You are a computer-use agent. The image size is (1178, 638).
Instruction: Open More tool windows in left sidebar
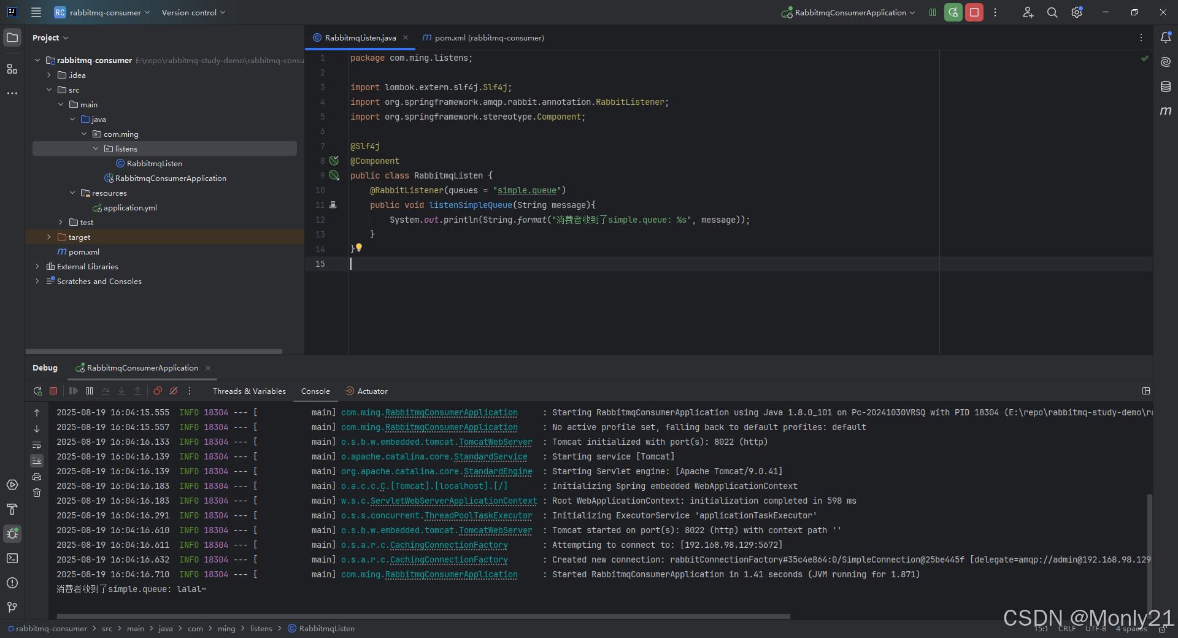[x=12, y=93]
